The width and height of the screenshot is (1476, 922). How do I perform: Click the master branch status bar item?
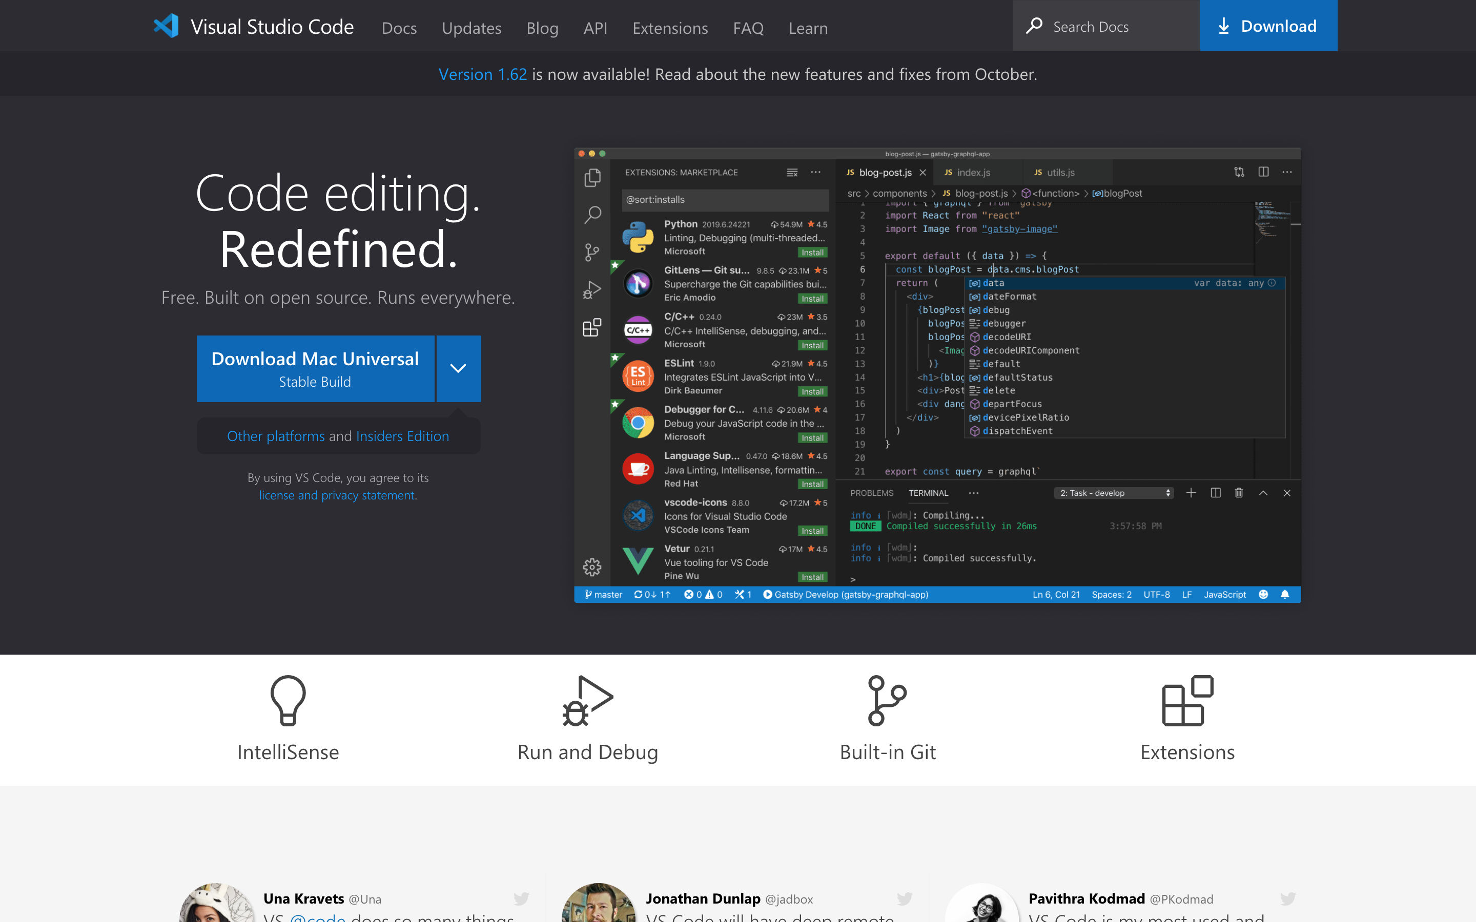click(x=603, y=595)
